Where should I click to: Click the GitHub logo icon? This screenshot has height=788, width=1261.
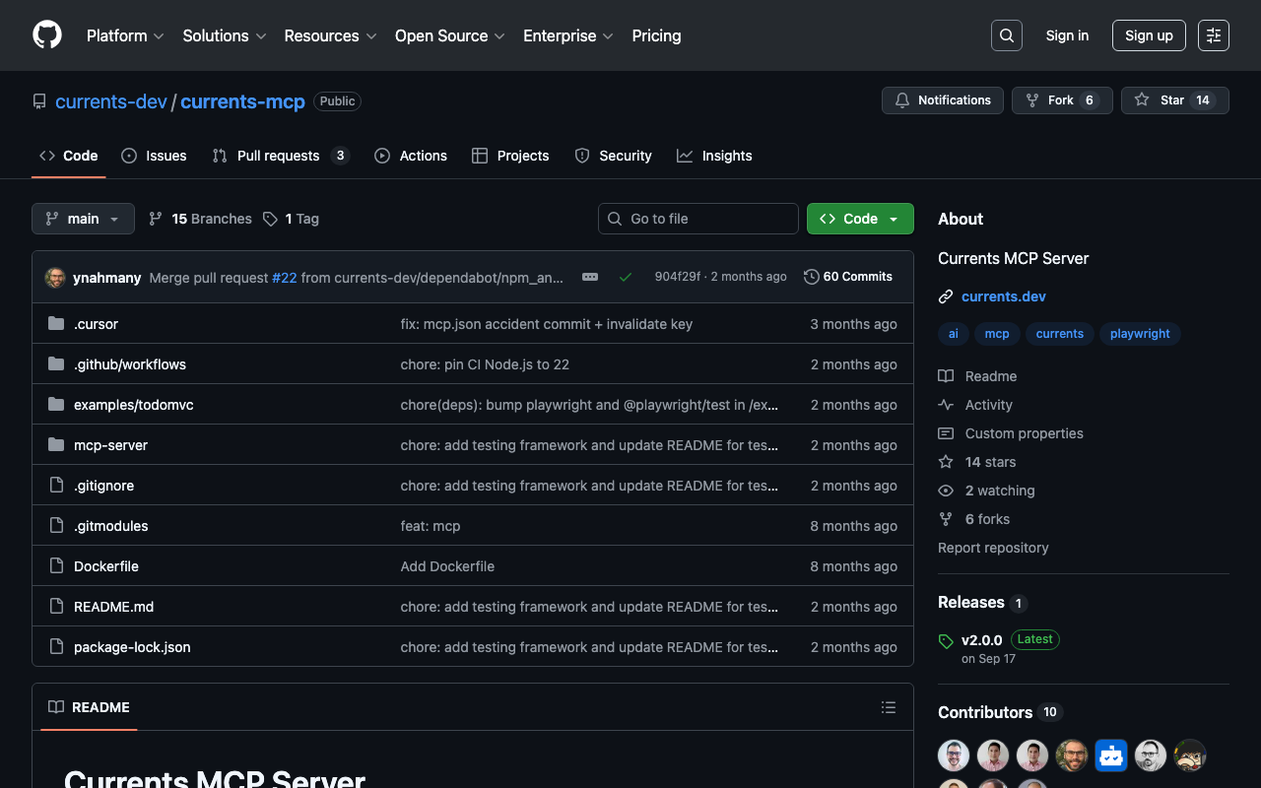[x=47, y=35]
